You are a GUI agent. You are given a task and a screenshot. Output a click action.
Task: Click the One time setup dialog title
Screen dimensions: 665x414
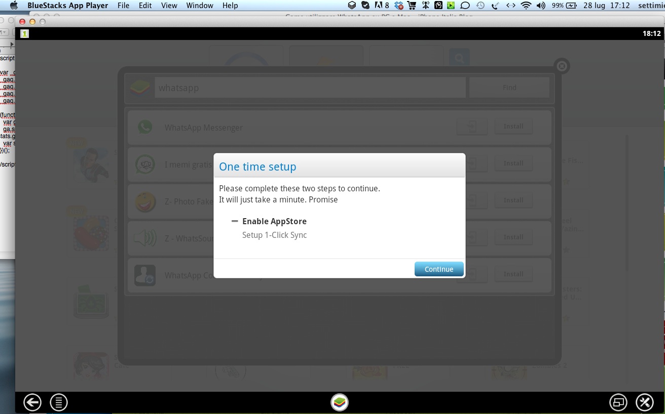[x=257, y=167]
